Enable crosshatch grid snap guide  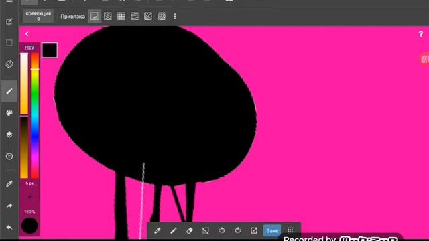(121, 16)
